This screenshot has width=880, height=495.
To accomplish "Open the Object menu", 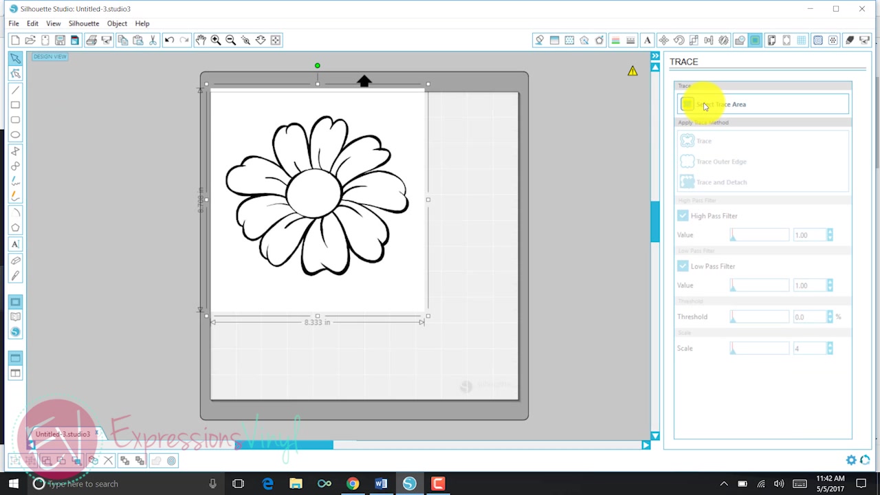I will point(117,23).
